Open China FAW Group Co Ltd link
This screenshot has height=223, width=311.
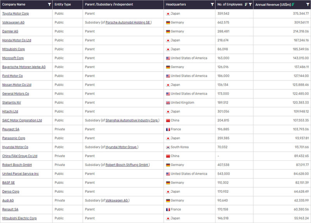pyautogui.click(x=20, y=156)
